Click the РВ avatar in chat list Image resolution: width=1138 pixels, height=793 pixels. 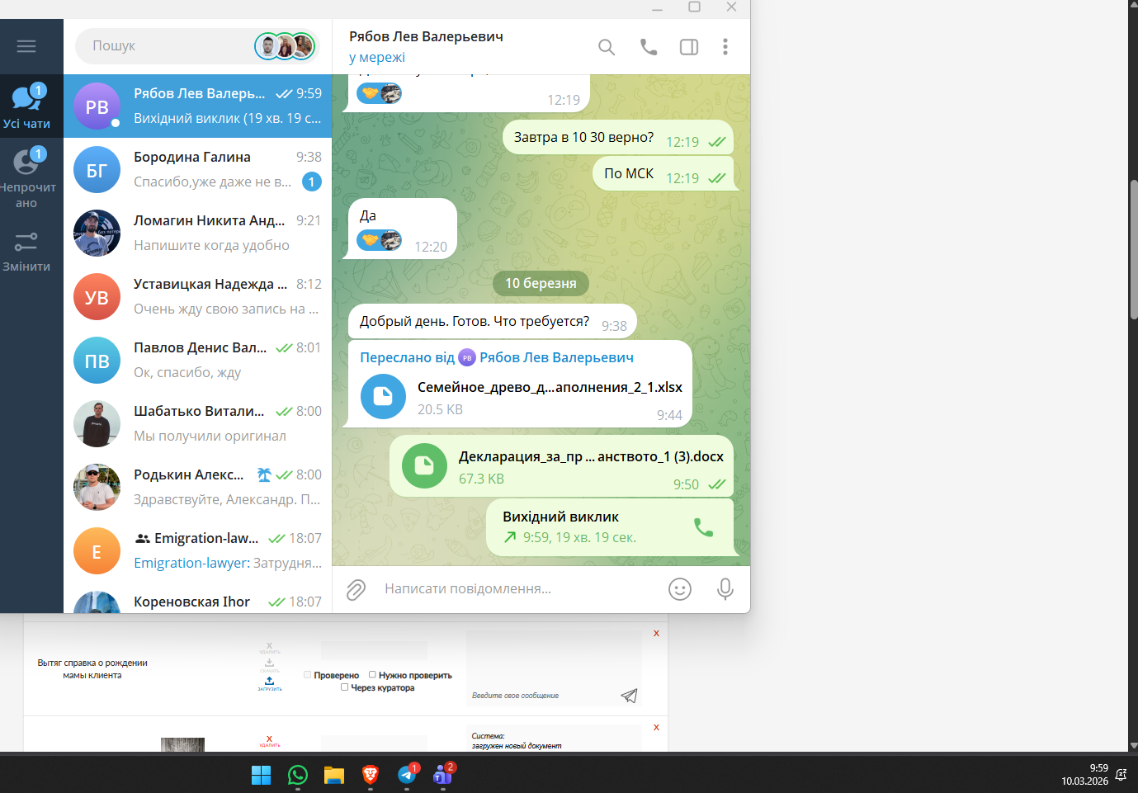tap(97, 106)
